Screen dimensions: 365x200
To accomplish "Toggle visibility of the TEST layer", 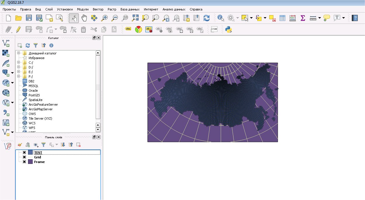I will tap(25, 153).
